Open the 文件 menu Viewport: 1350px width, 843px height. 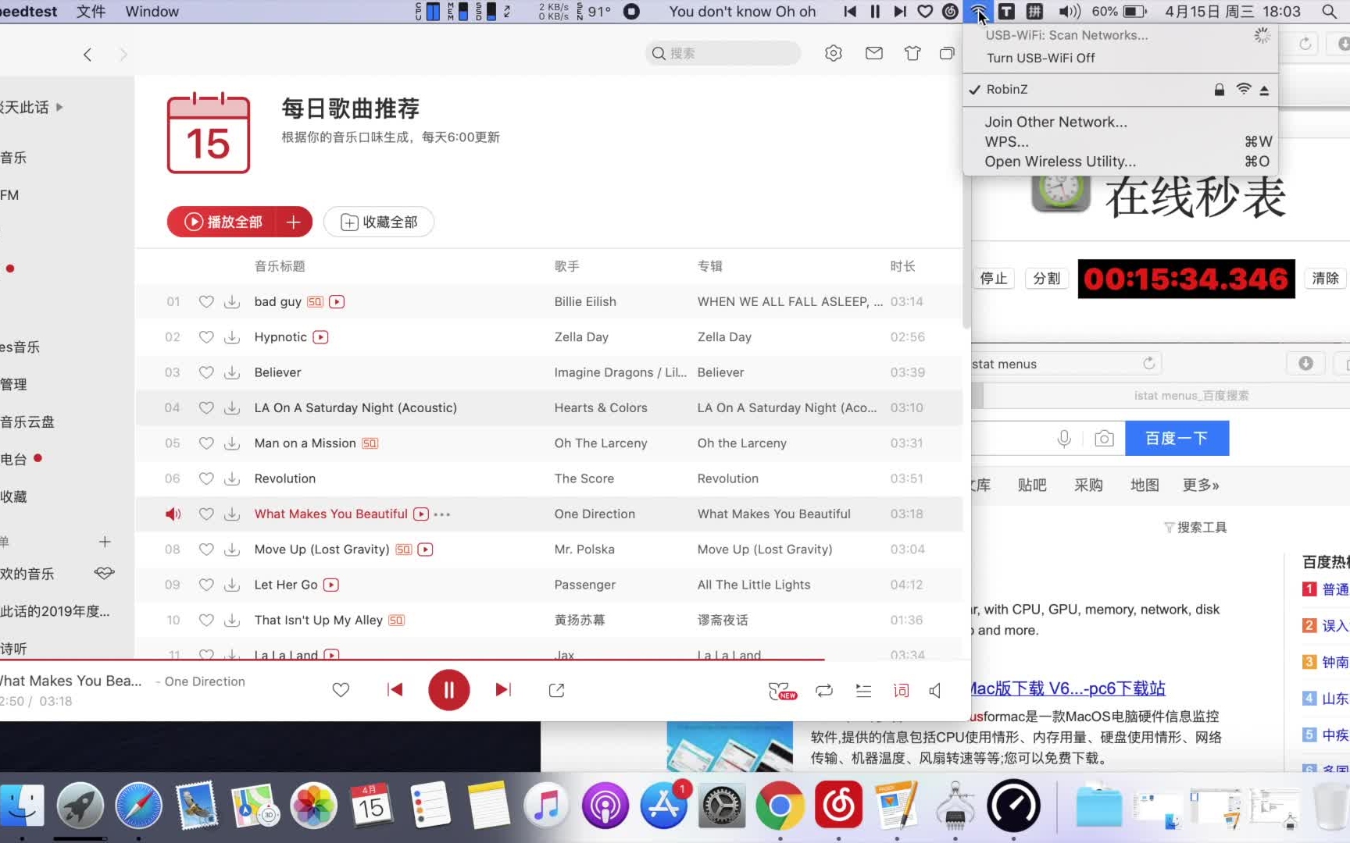point(91,12)
